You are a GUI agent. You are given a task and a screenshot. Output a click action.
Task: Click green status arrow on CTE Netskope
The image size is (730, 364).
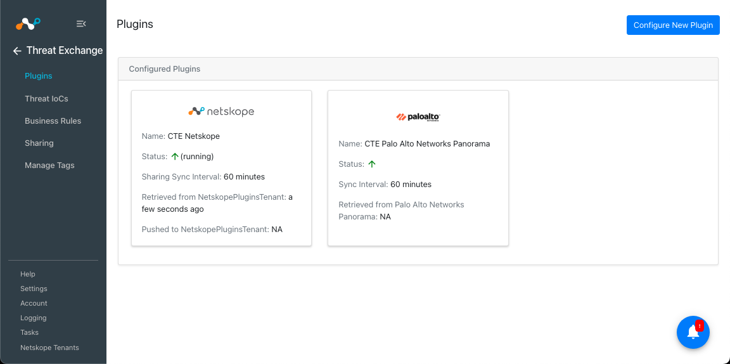point(175,157)
